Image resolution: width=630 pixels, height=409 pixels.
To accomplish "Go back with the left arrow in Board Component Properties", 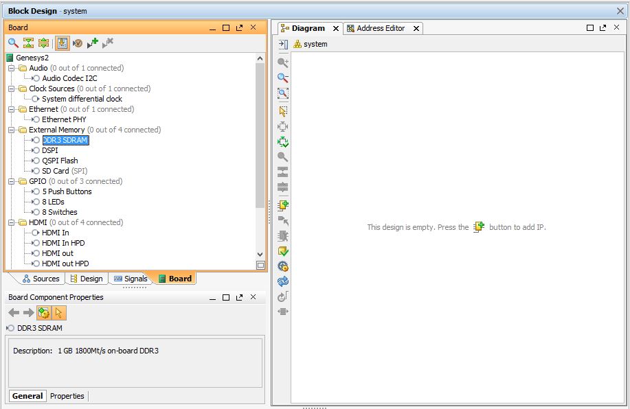I will pyautogui.click(x=14, y=312).
